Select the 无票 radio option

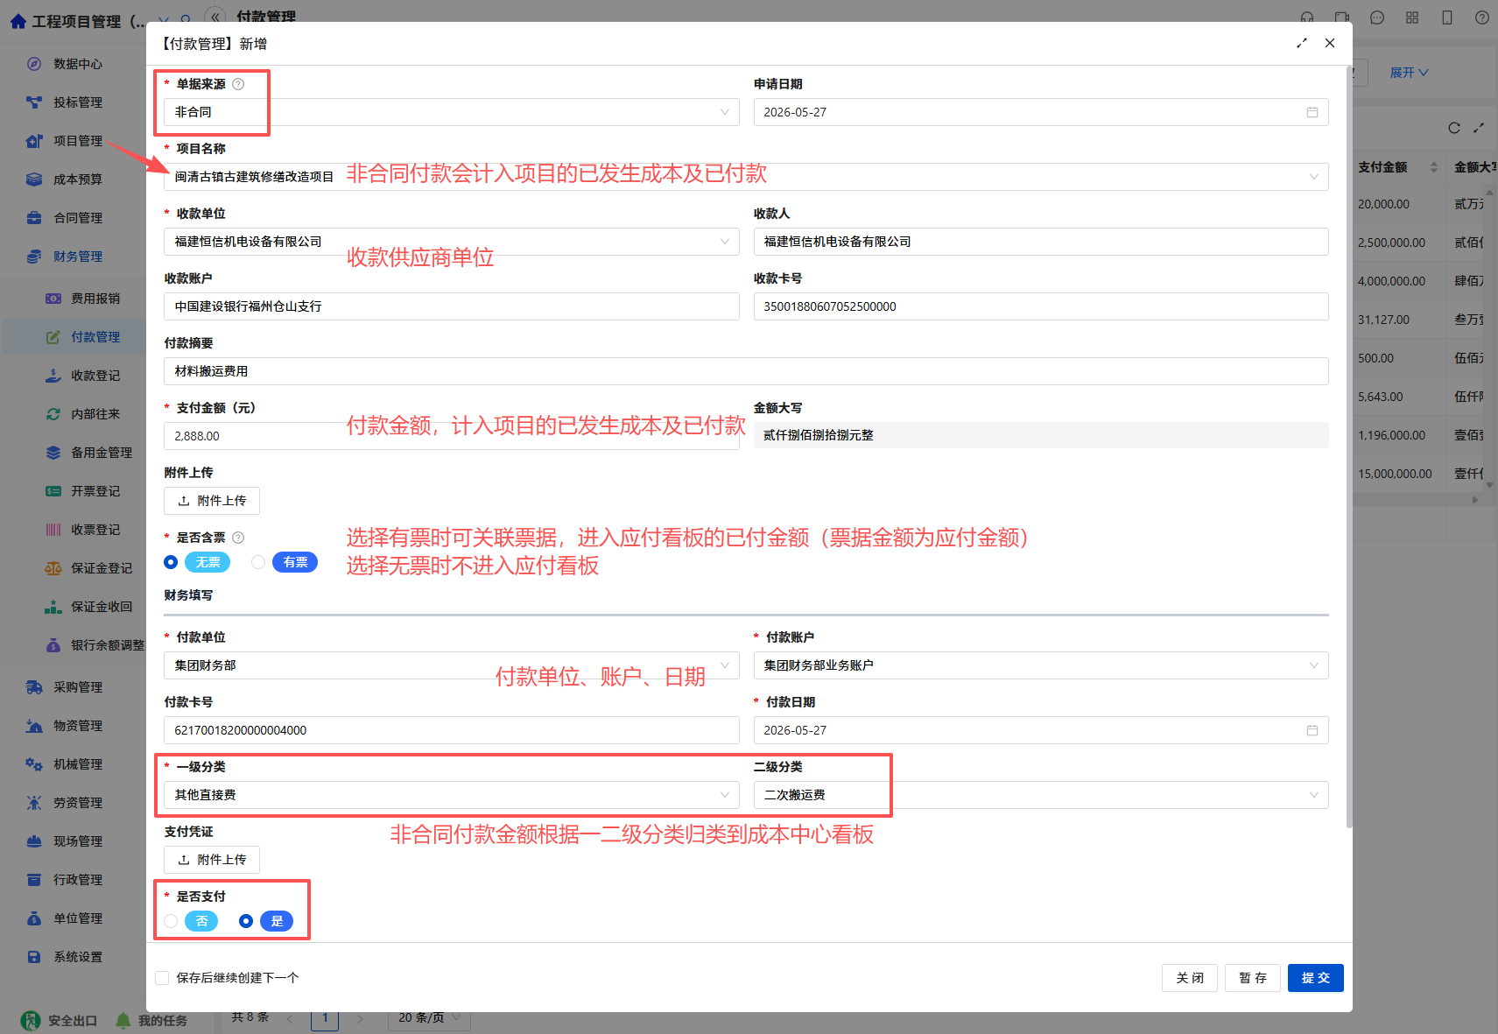coord(171,562)
